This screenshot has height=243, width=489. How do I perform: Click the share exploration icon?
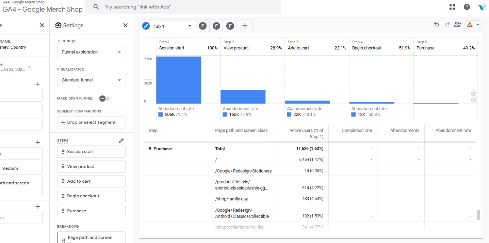(x=457, y=24)
